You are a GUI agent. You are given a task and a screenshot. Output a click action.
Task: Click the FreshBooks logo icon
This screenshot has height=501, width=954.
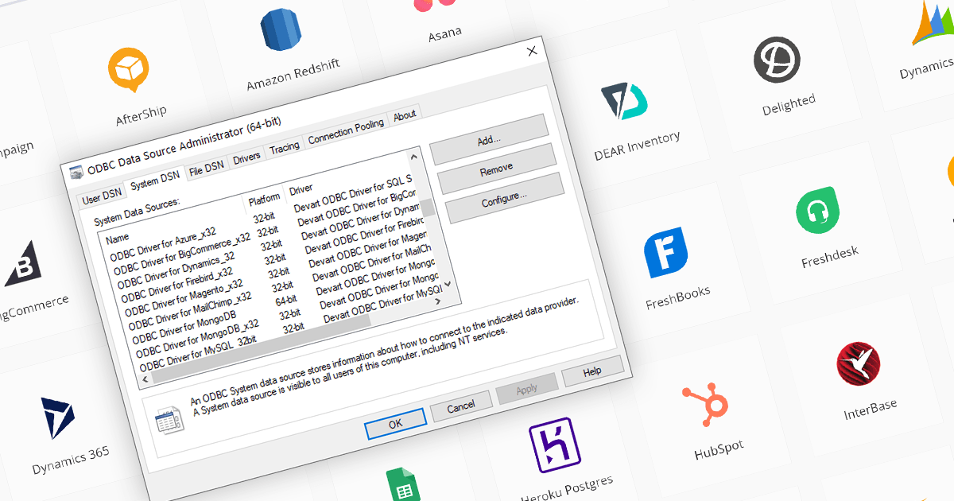(x=665, y=254)
